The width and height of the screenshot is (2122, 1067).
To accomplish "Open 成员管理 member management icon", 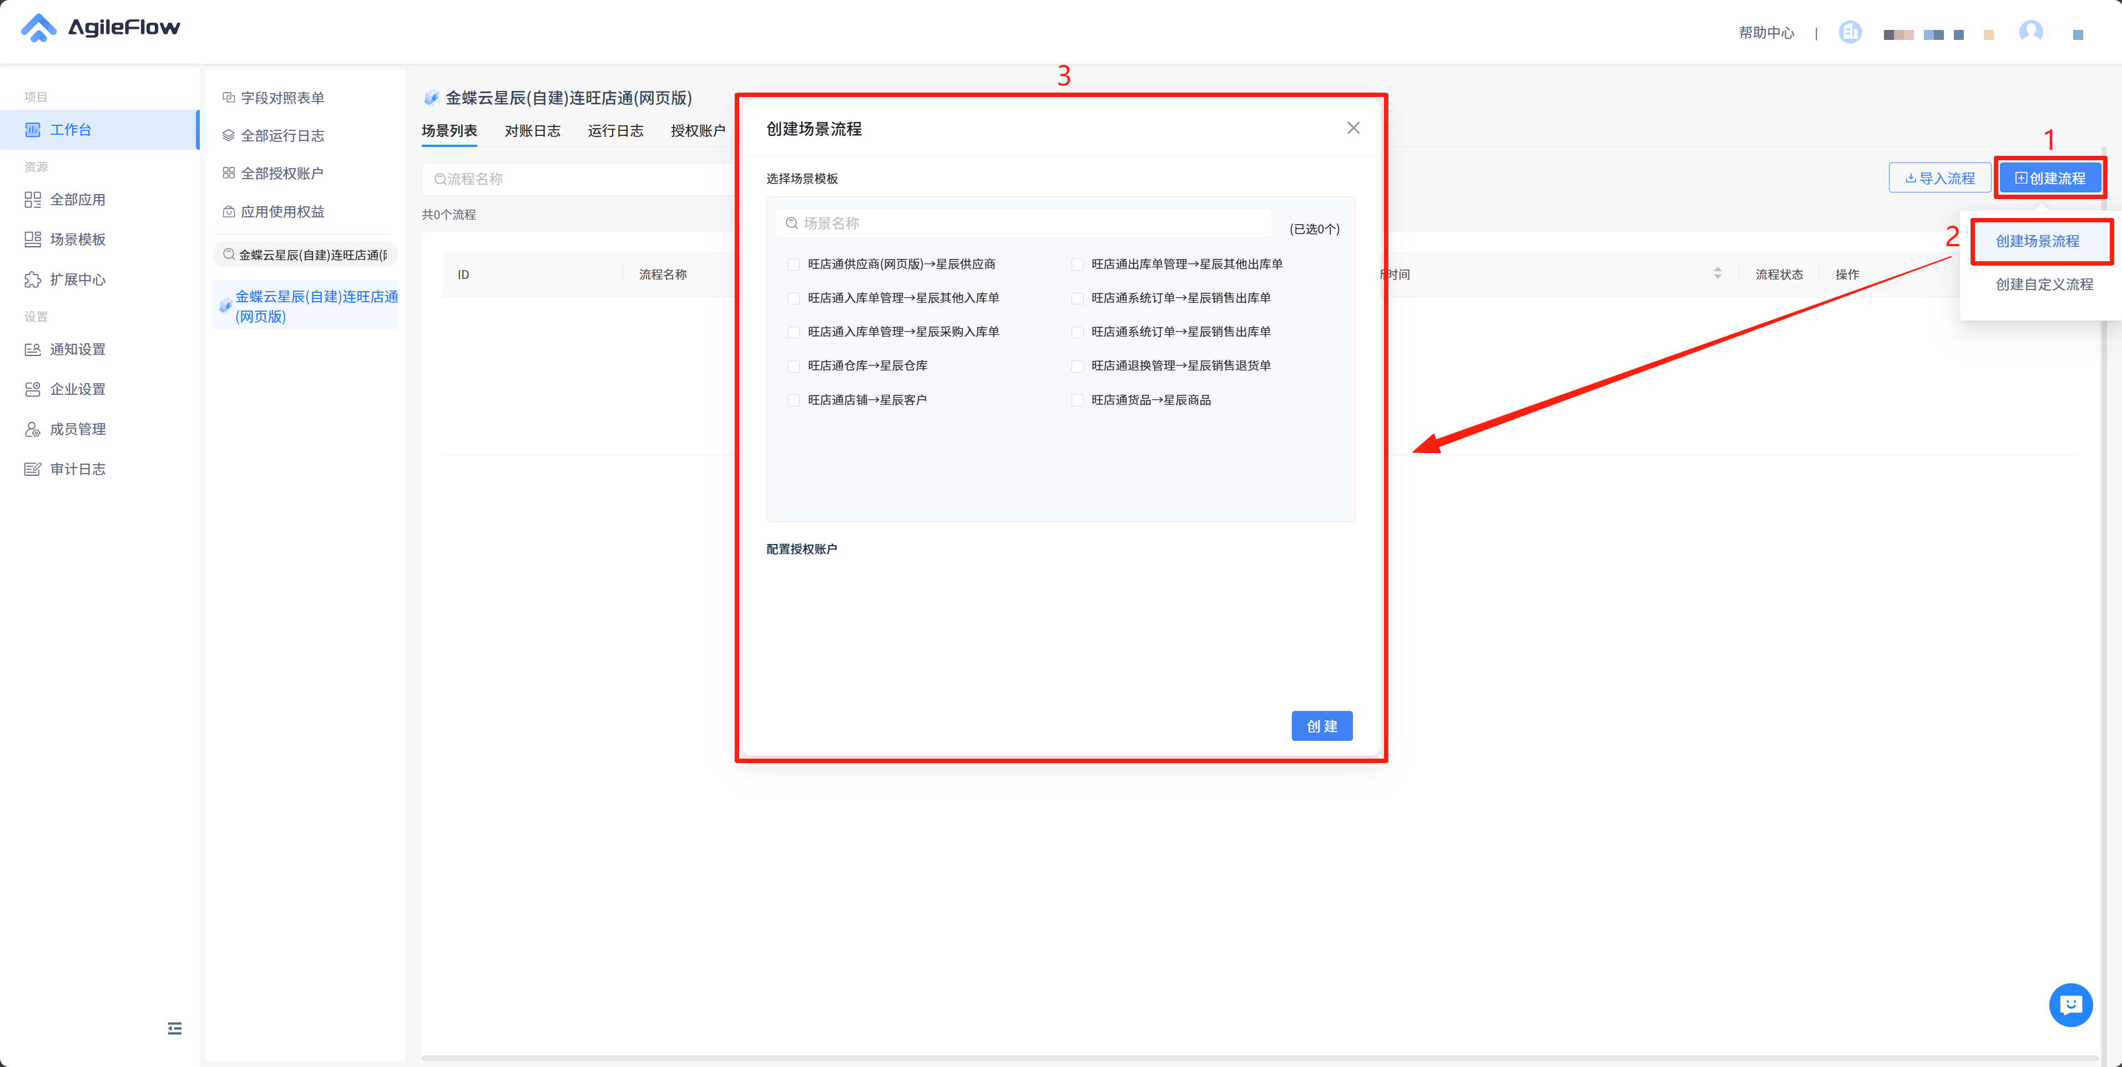I will point(33,430).
